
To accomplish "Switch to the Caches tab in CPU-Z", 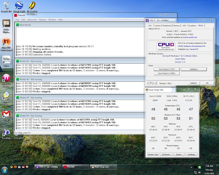I will [x=158, y=26].
